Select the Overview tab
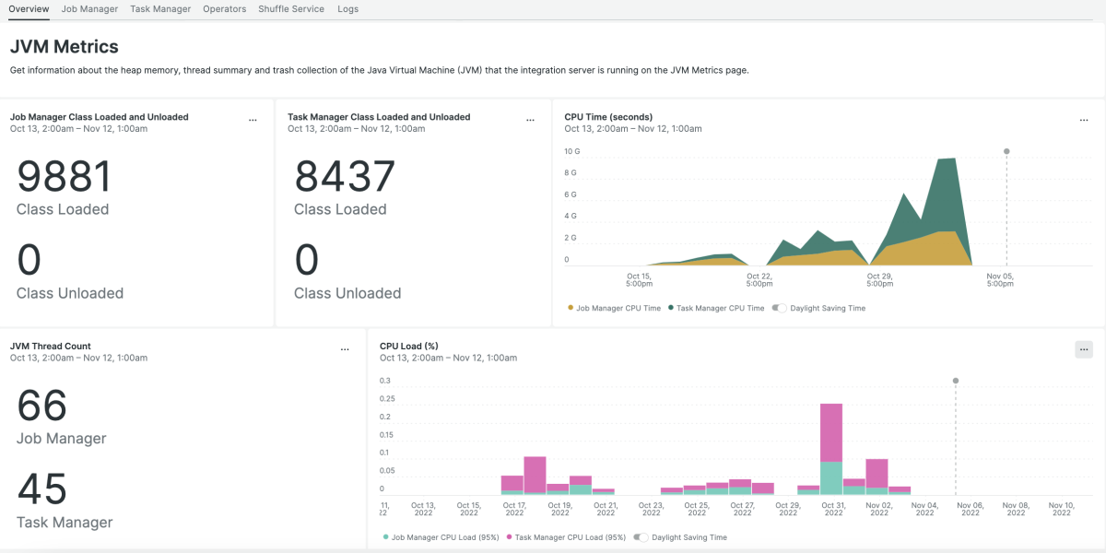1106x553 pixels. 29,9
